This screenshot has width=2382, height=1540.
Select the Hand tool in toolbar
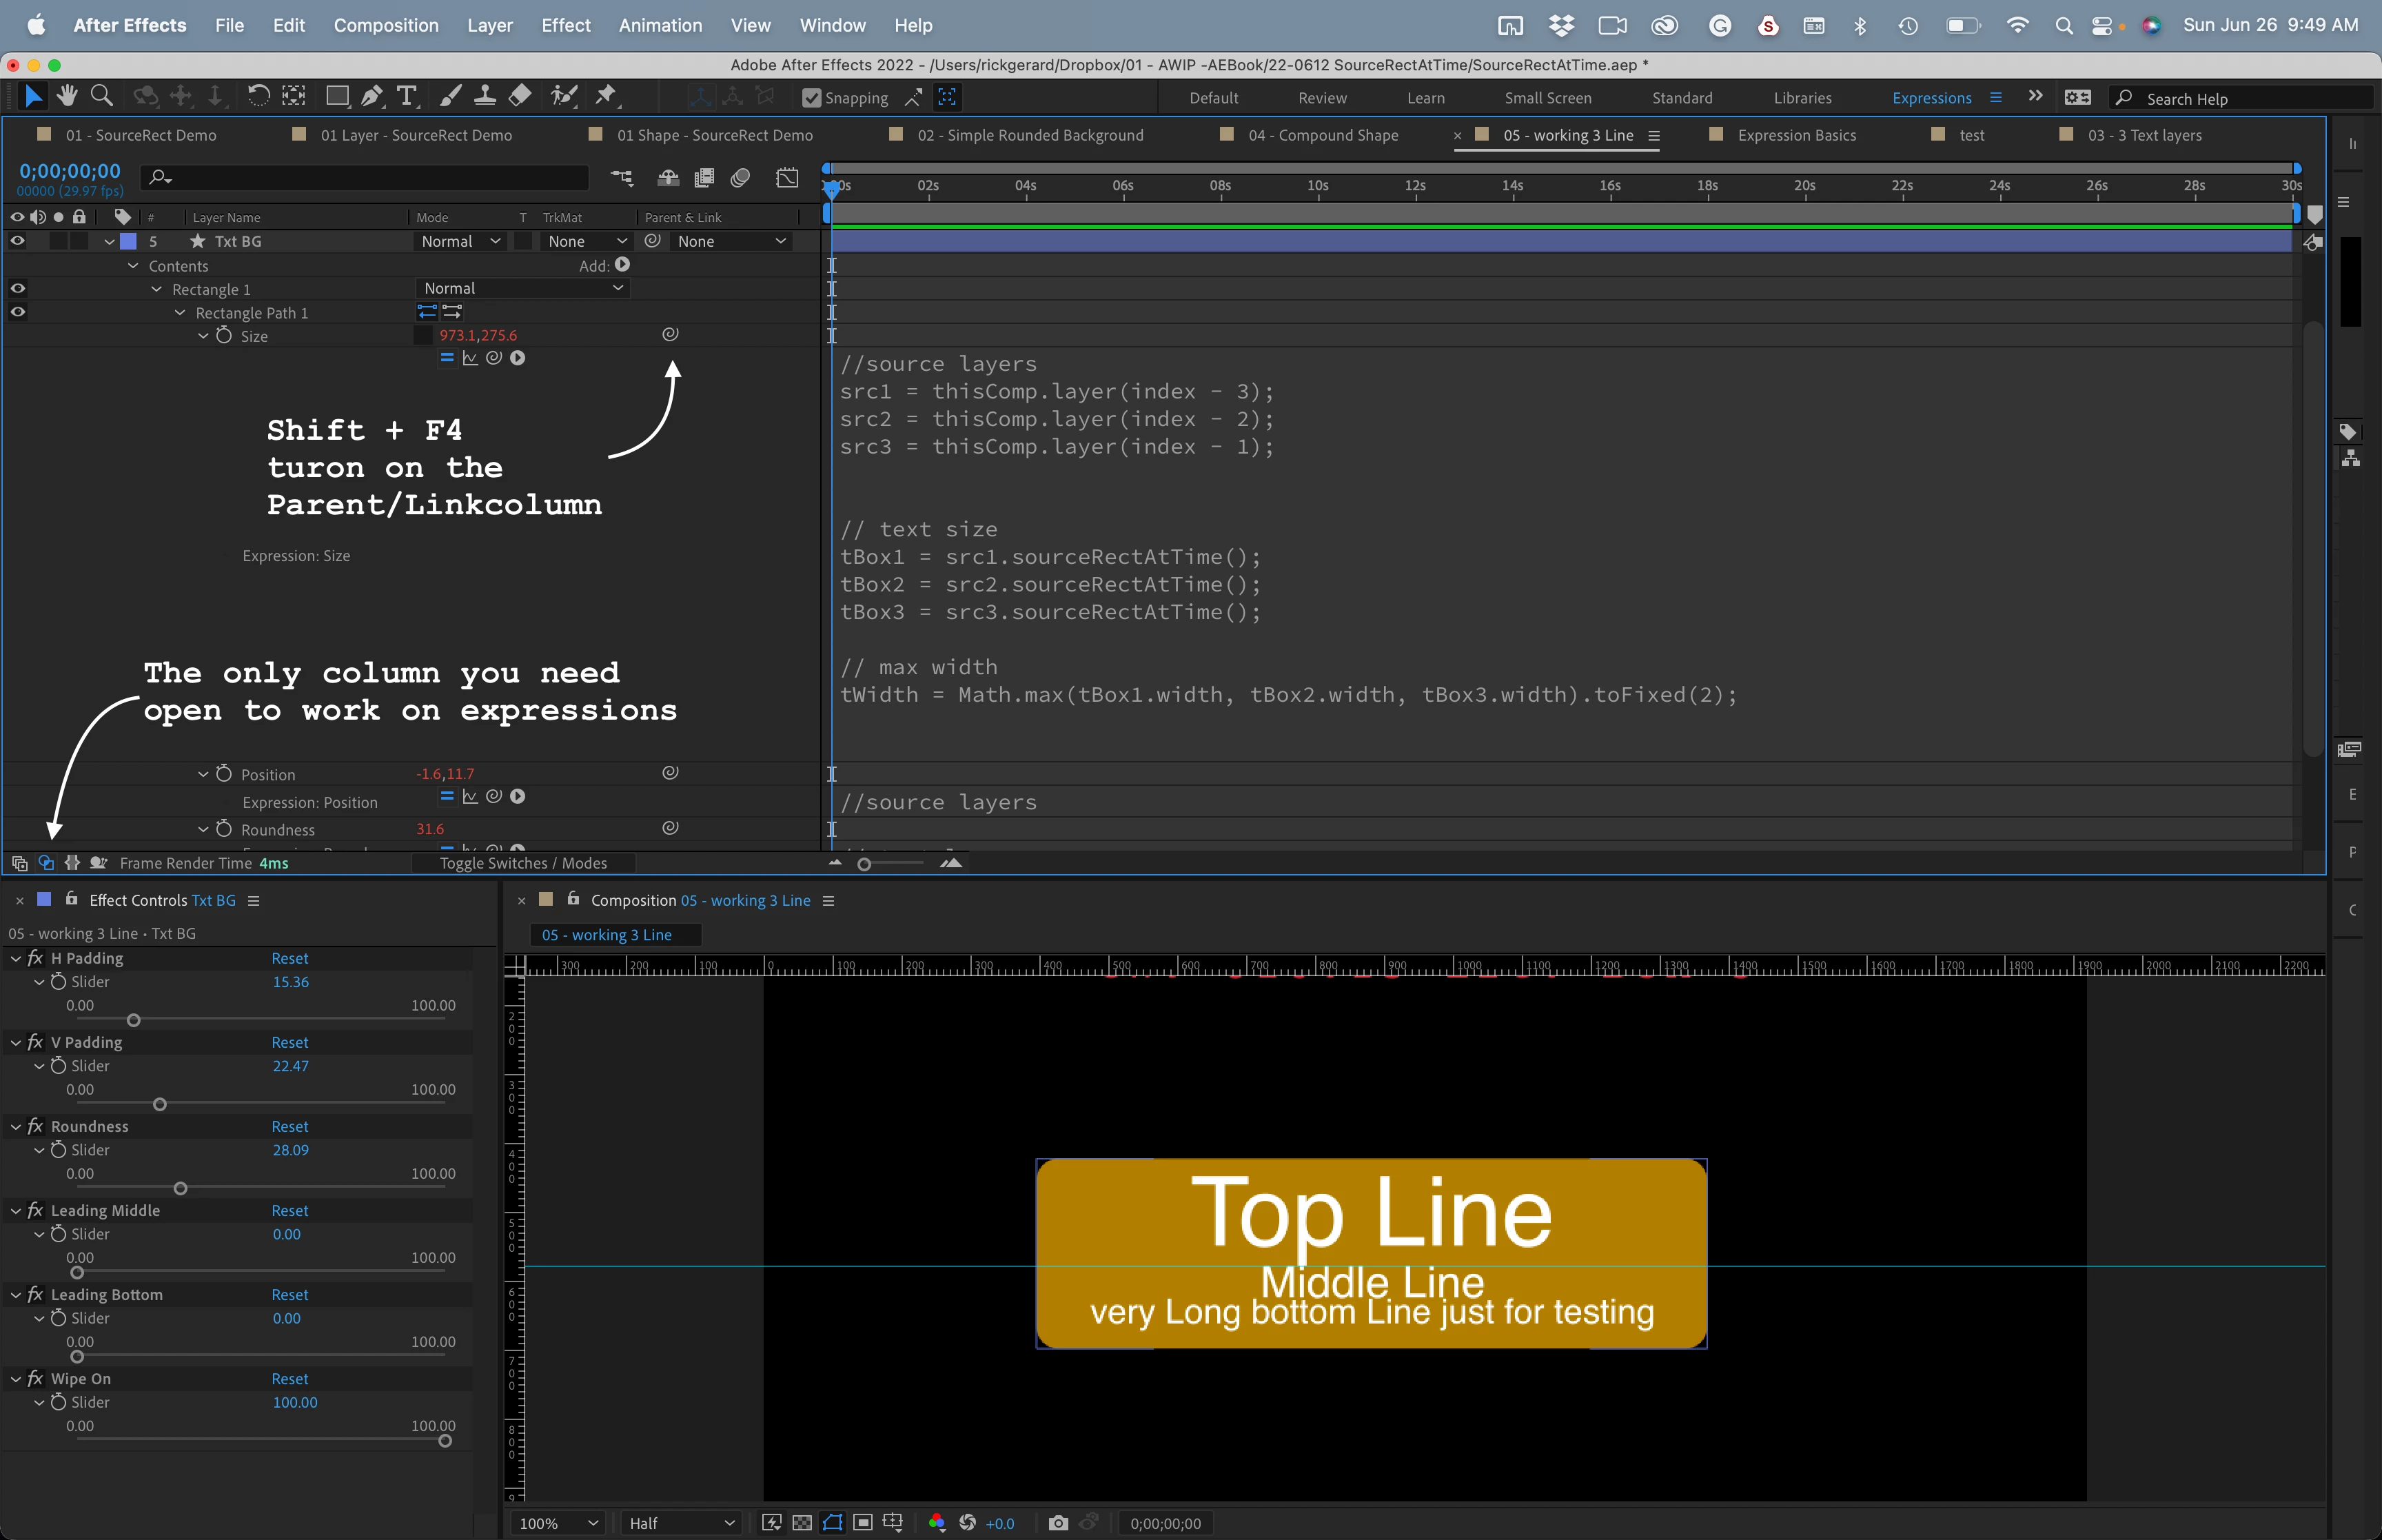(67, 96)
